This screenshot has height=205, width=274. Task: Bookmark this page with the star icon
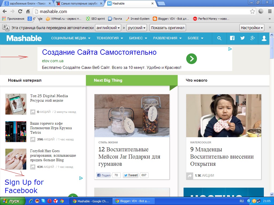(252, 11)
